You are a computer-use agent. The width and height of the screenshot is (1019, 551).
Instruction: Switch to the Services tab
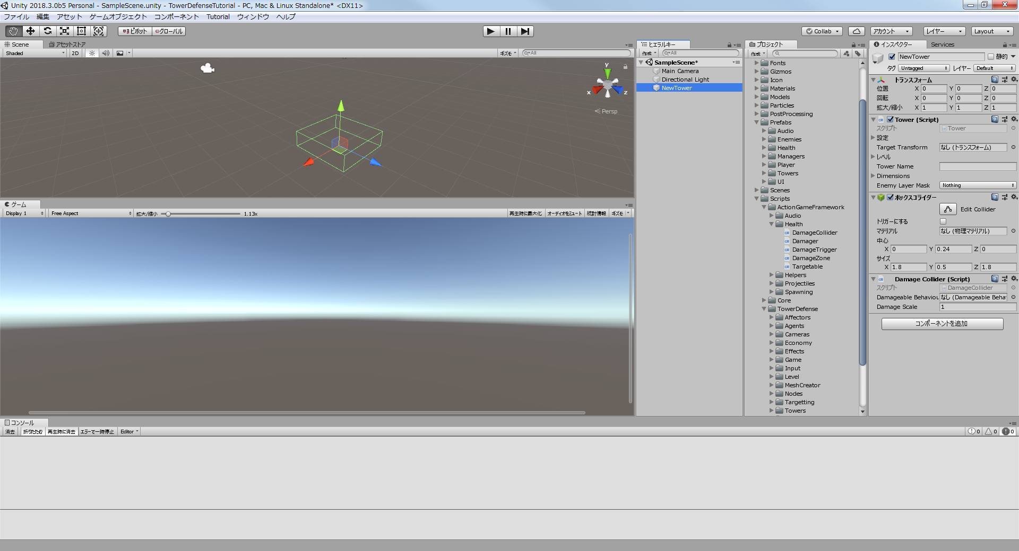[943, 45]
